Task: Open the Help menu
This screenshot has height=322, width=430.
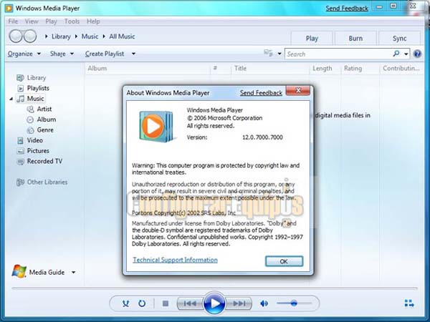Action: 93,21
